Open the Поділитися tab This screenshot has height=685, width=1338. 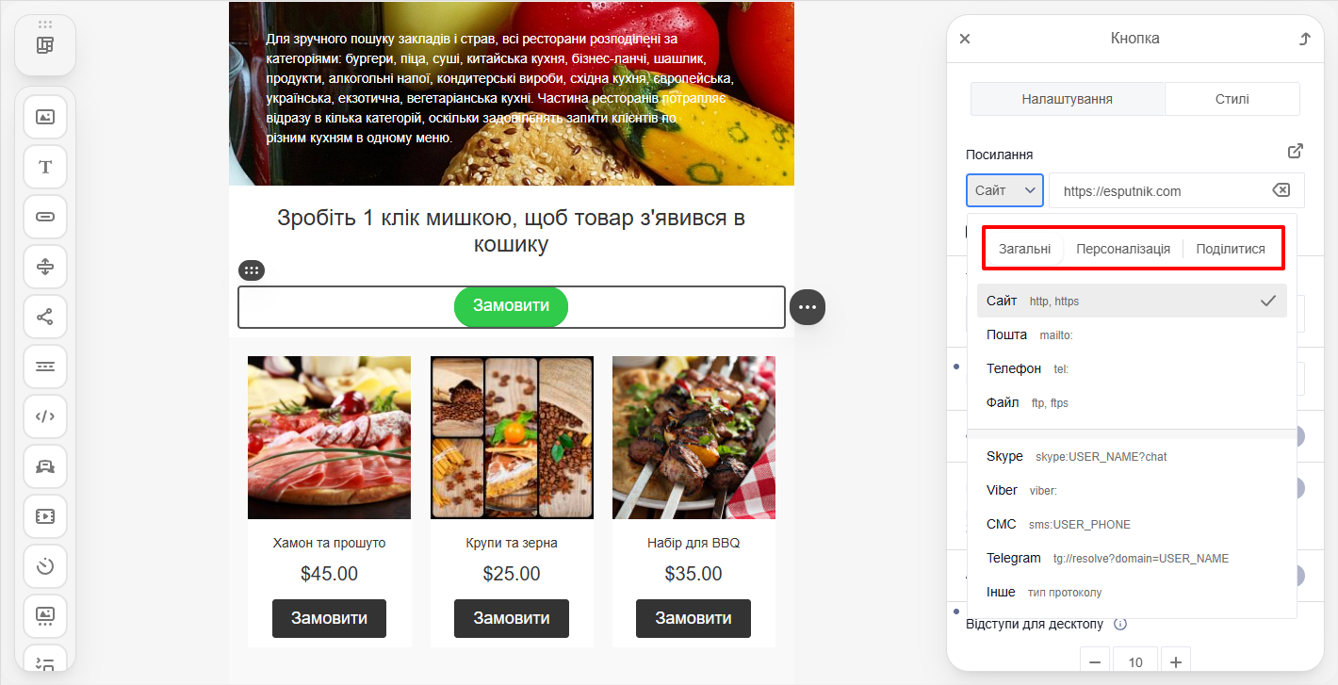tap(1231, 249)
